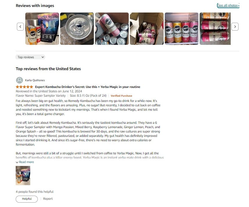Open Yerba Magic bag review image
Image resolution: width=249 pixels, height=207 pixels.
point(42,29)
